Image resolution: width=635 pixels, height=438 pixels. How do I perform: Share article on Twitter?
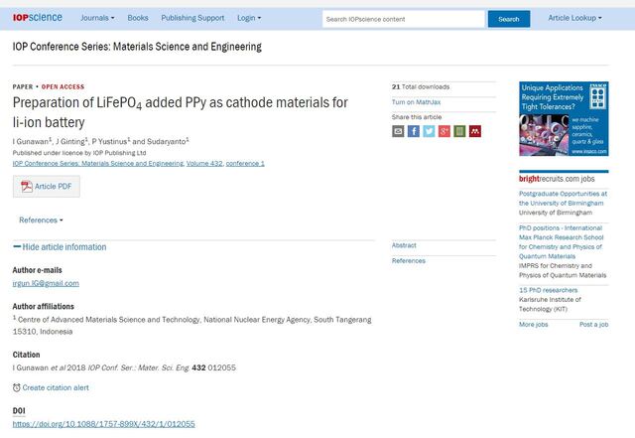(x=429, y=131)
